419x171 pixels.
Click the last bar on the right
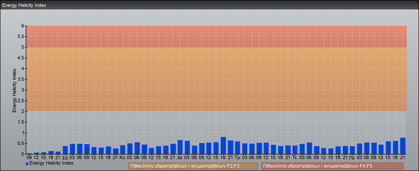pos(403,146)
